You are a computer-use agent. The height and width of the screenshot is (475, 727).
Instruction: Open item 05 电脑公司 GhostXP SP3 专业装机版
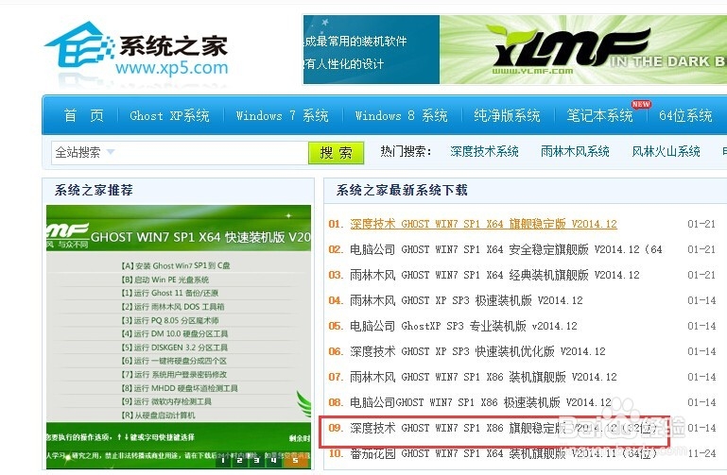463,326
